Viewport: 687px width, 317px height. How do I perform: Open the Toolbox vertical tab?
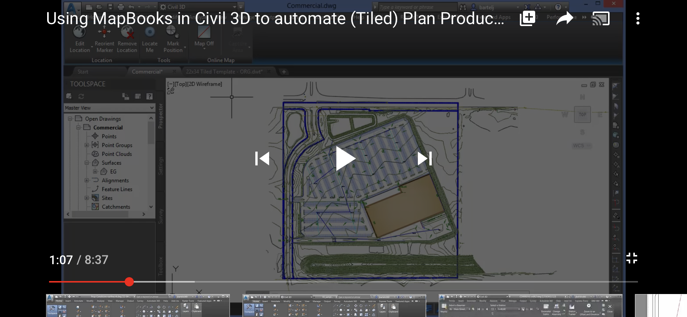[x=161, y=266]
